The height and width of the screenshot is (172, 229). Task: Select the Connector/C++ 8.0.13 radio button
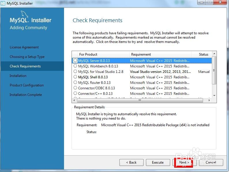click(75, 93)
